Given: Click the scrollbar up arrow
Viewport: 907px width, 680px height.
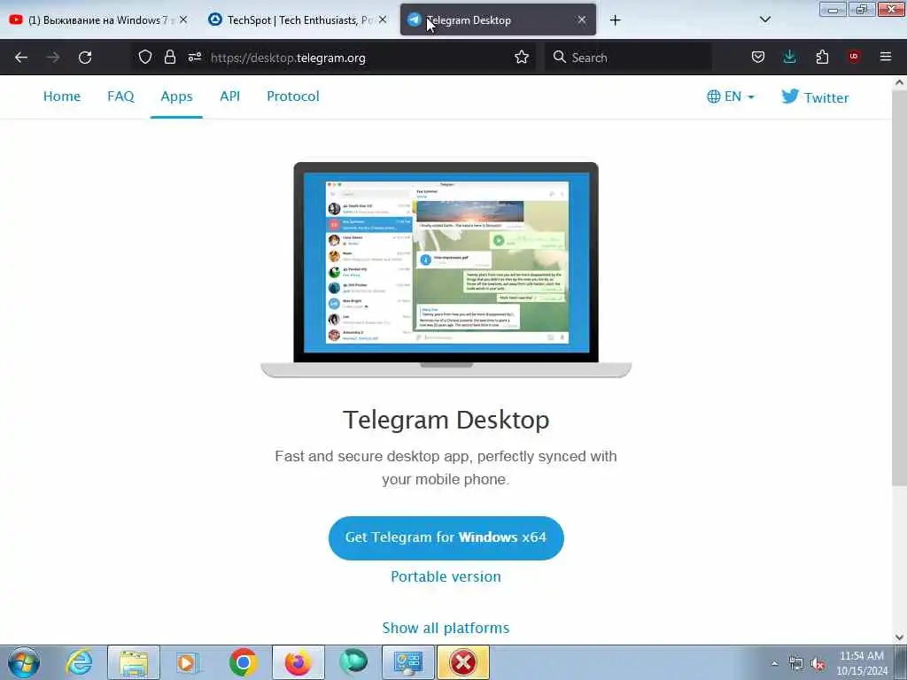Looking at the screenshot, I should pyautogui.click(x=899, y=82).
